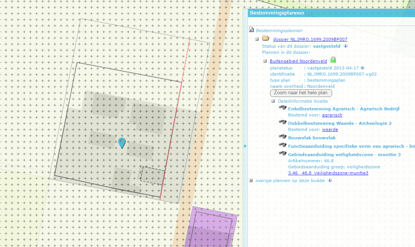Open the dossier NL.IMRO.1699.2009BP007 link

(x=310, y=39)
